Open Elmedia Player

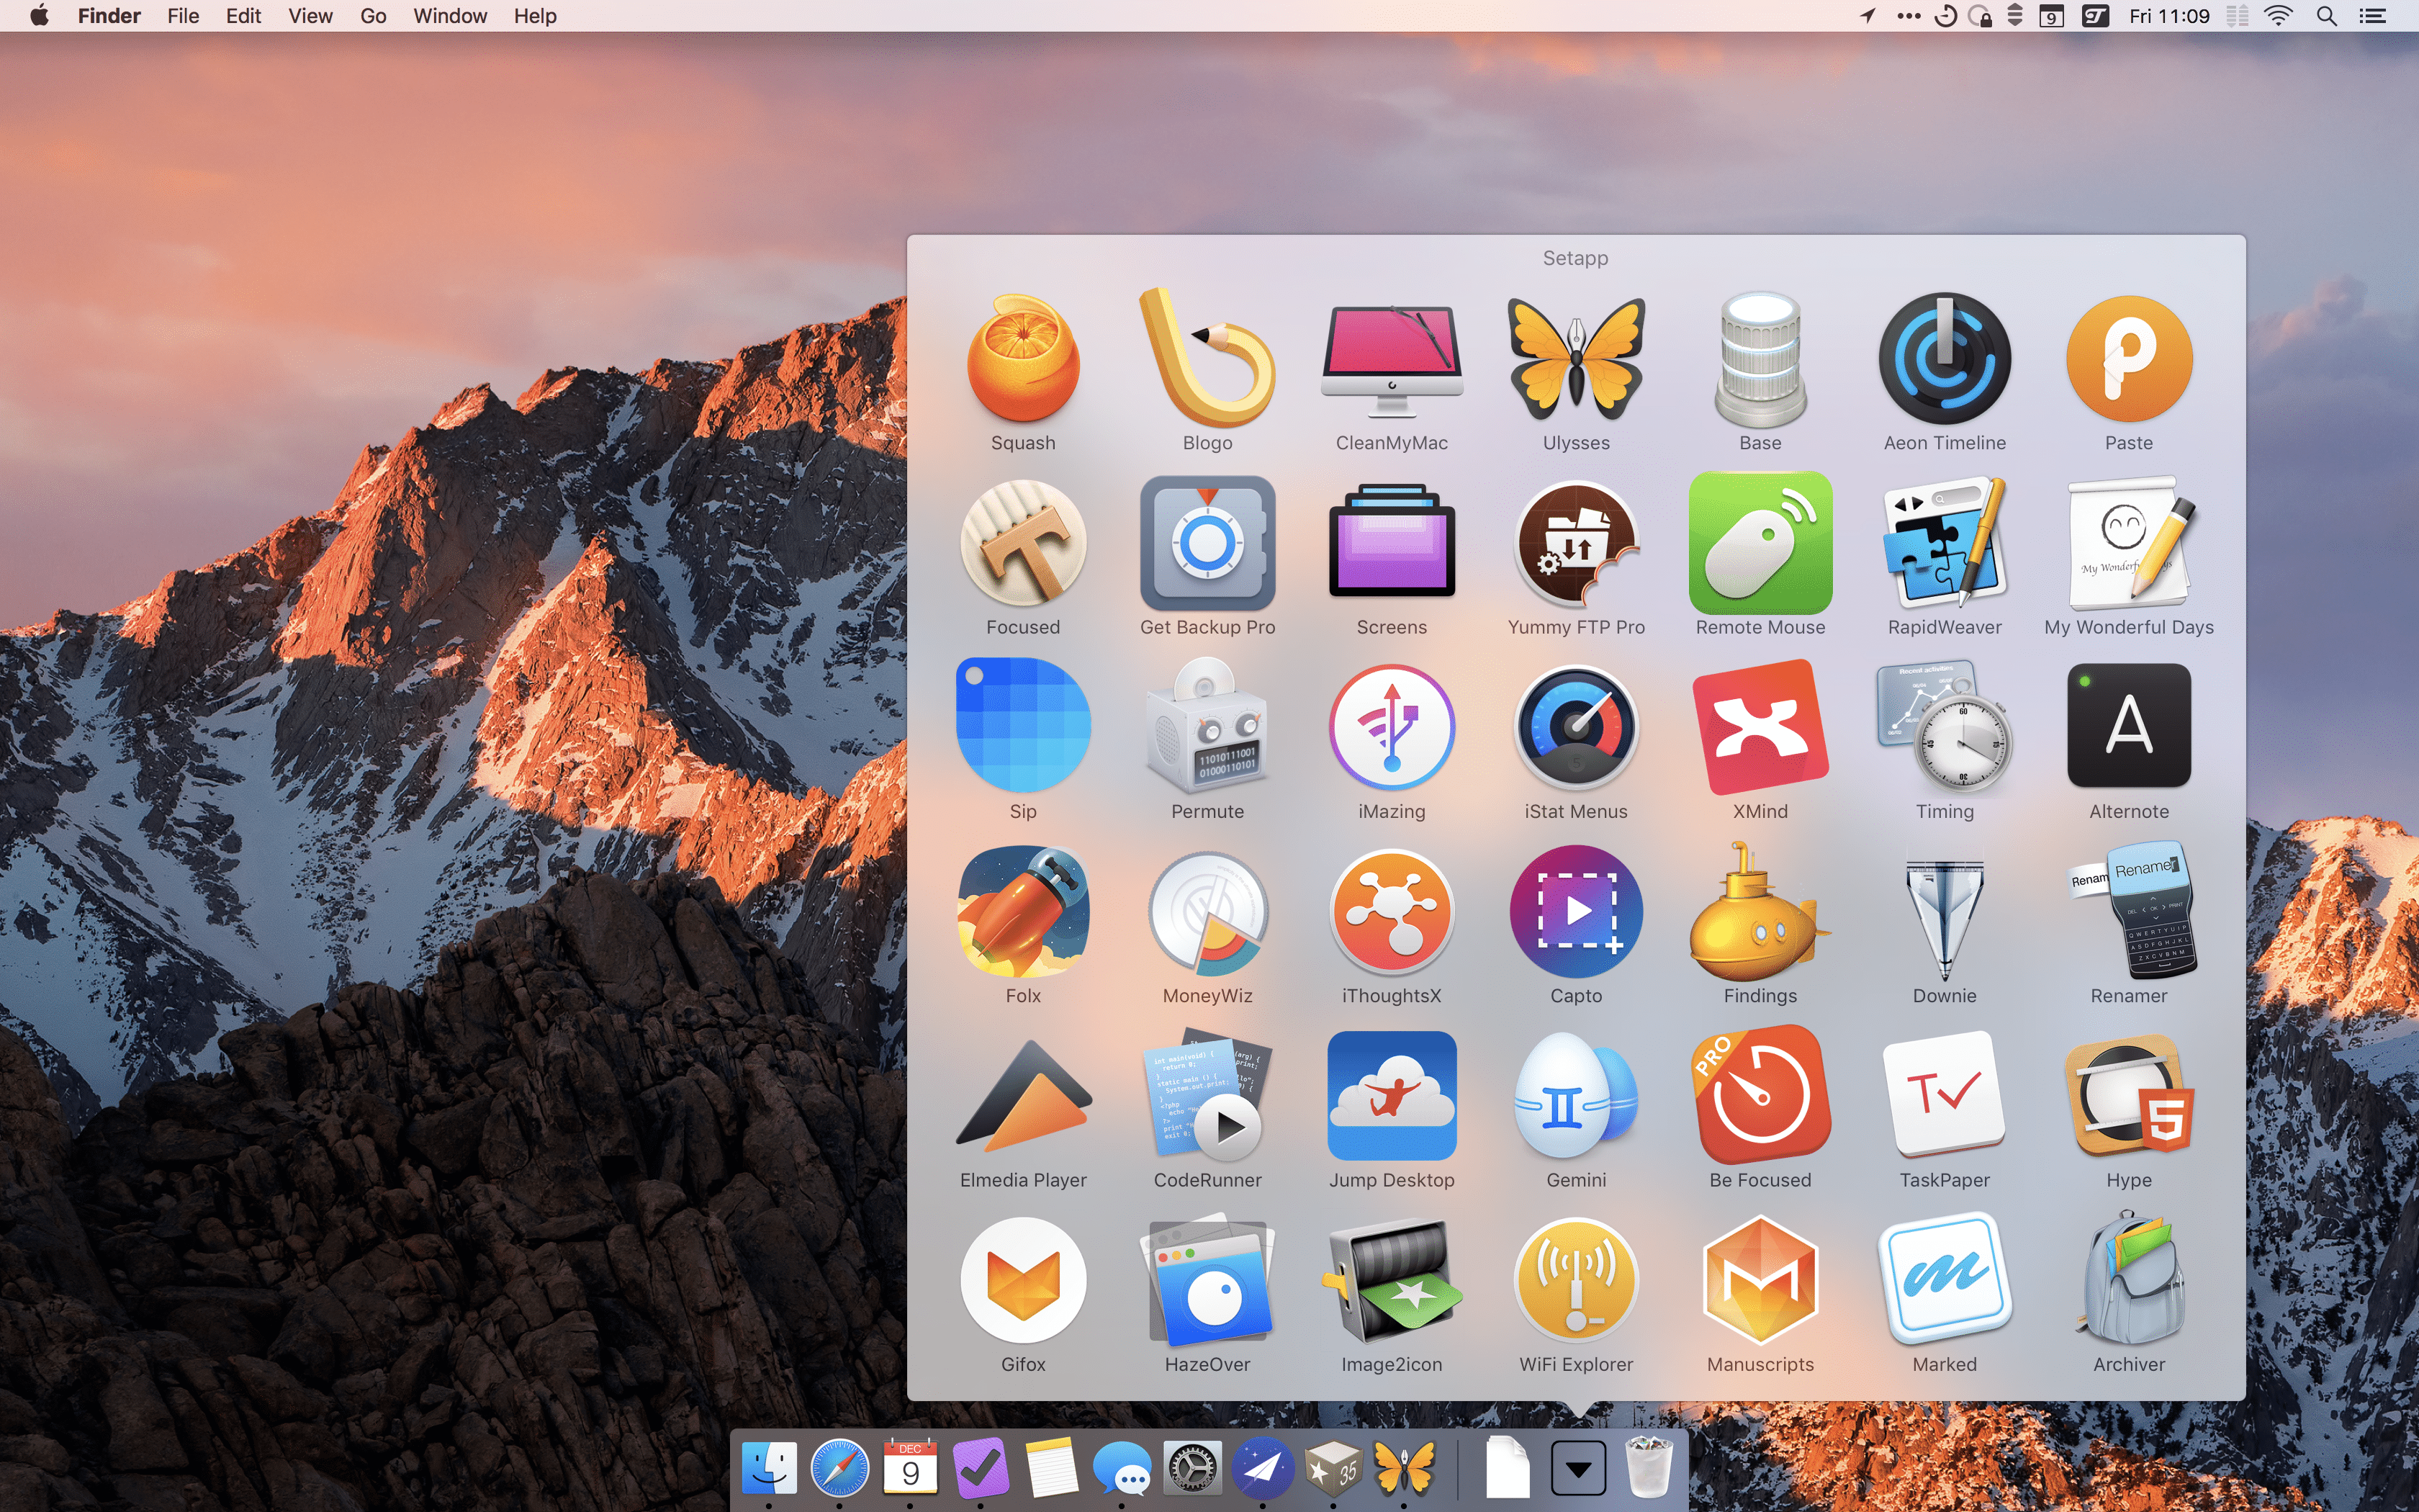(x=1022, y=1095)
